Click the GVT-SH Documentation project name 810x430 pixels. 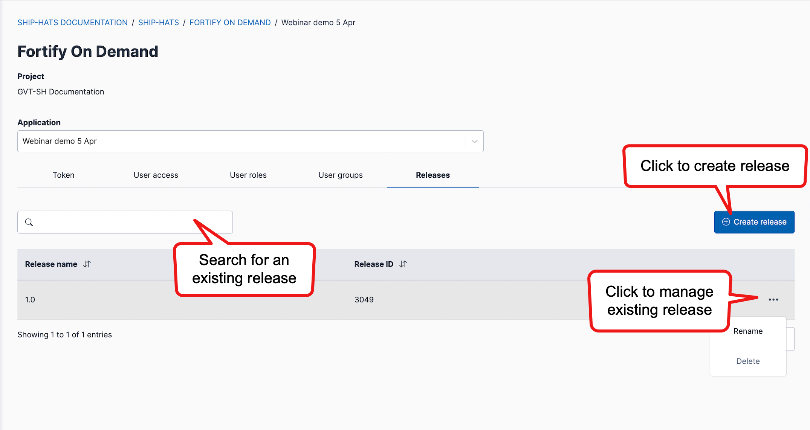coord(61,92)
